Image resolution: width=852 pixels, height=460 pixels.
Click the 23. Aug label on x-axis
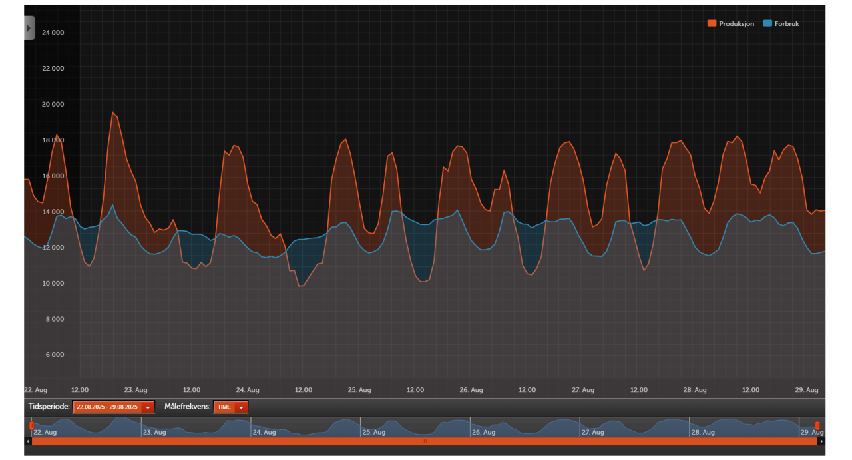tap(136, 390)
